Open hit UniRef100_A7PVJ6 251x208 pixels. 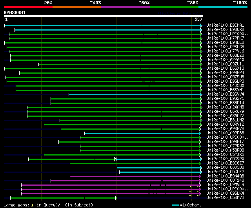(225, 51)
